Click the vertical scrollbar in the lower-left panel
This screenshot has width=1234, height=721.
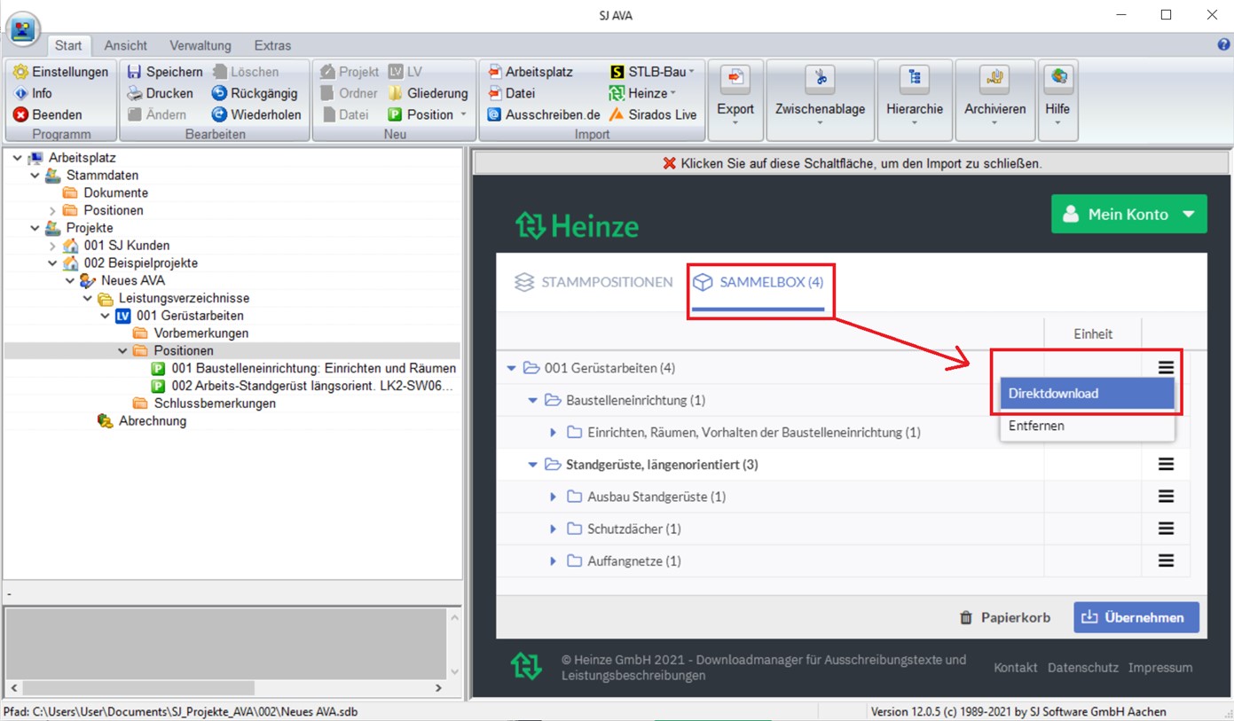tap(455, 645)
